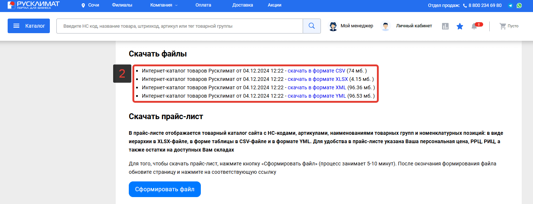Open the WhatsApp icon in the header
The width and height of the screenshot is (533, 204).
pos(519,5)
